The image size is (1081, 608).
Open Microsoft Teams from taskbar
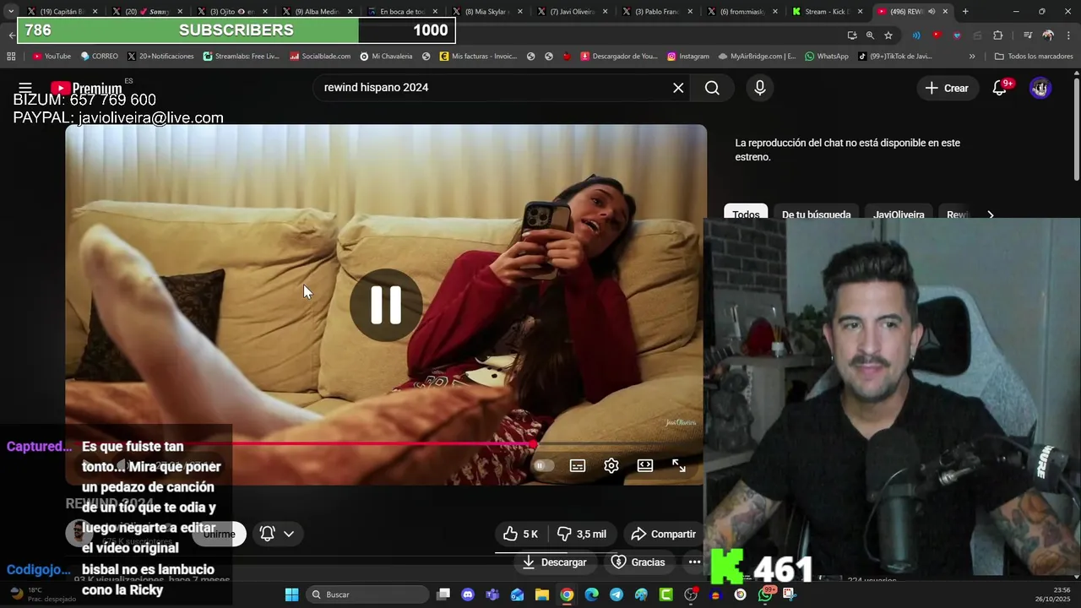point(492,594)
